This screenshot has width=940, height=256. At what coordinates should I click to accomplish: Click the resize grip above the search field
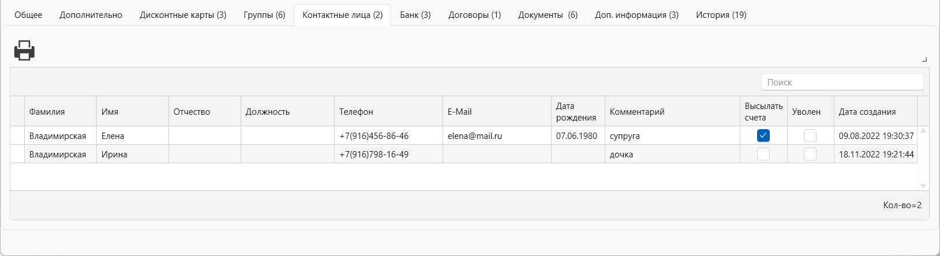[924, 59]
